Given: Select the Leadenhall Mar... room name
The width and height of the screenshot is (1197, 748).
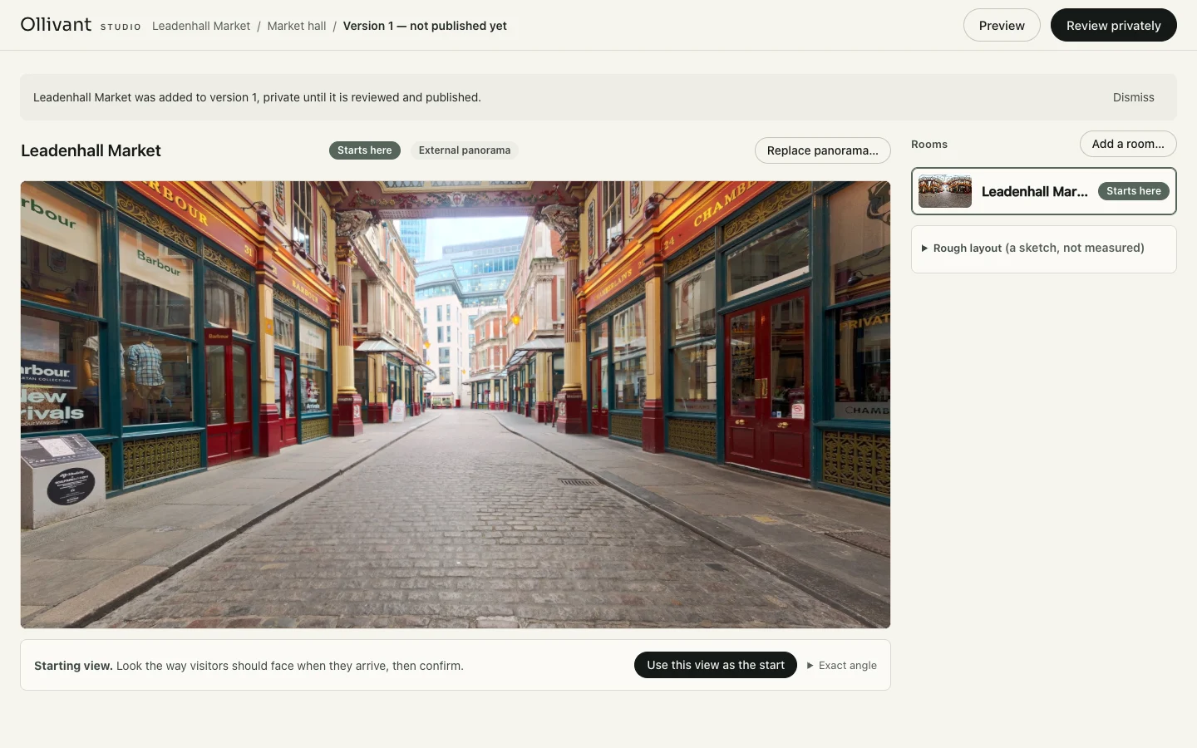Looking at the screenshot, I should pyautogui.click(x=1035, y=191).
